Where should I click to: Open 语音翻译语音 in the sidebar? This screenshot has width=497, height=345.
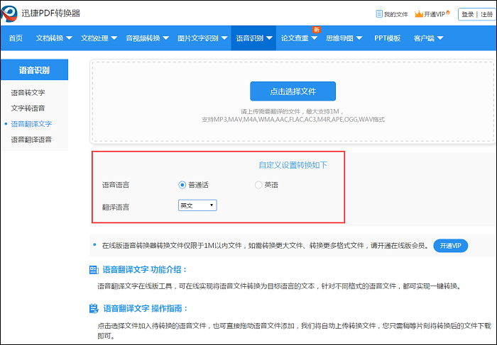click(31, 140)
